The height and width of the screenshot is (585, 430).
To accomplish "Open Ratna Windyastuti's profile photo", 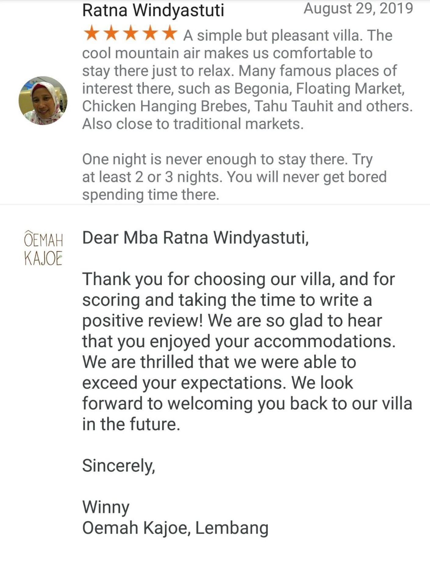I will 43,101.
